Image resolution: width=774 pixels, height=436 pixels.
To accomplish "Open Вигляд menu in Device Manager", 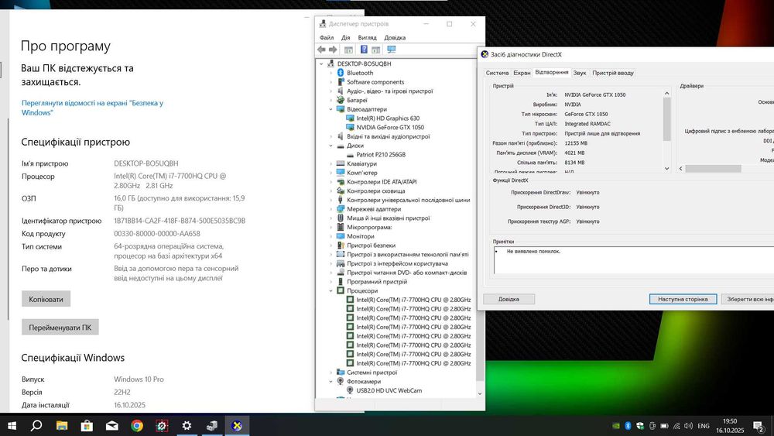I will (x=367, y=37).
